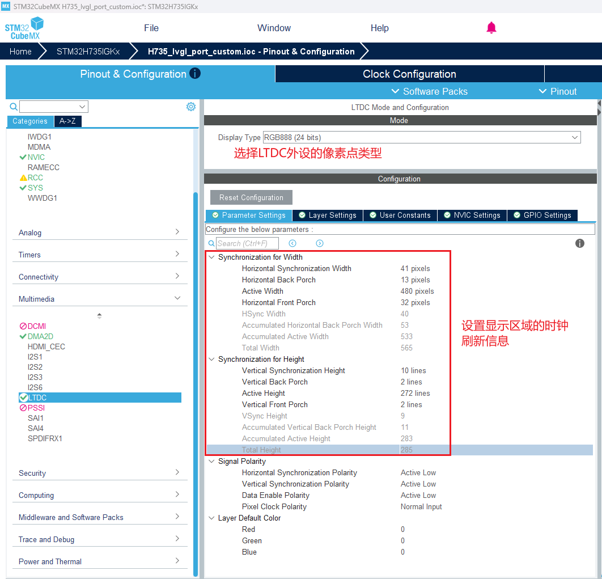Go to previous search result arrow
This screenshot has height=579, width=602.
point(292,243)
